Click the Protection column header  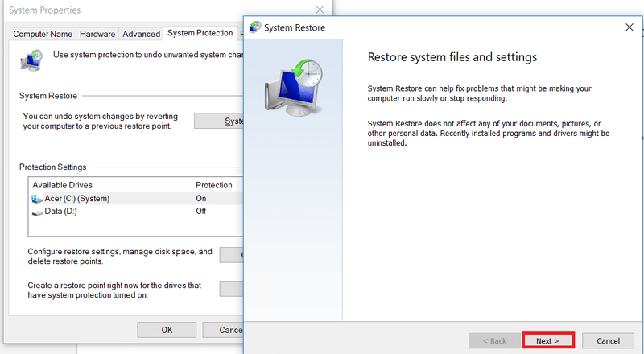tap(216, 185)
